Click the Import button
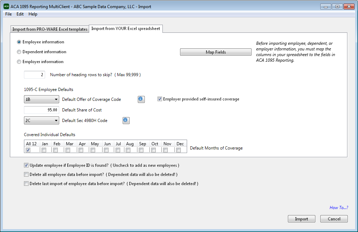The image size is (358, 232). coord(301,219)
